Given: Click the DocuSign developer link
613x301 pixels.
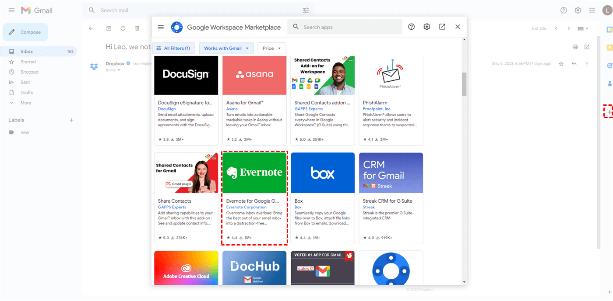Looking at the screenshot, I should pyautogui.click(x=167, y=109).
